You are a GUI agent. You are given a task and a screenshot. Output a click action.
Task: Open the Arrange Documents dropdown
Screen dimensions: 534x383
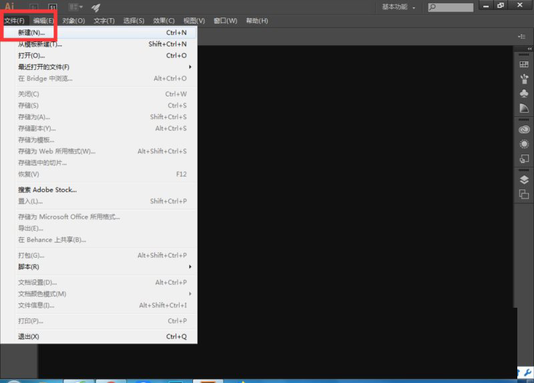(76, 7)
